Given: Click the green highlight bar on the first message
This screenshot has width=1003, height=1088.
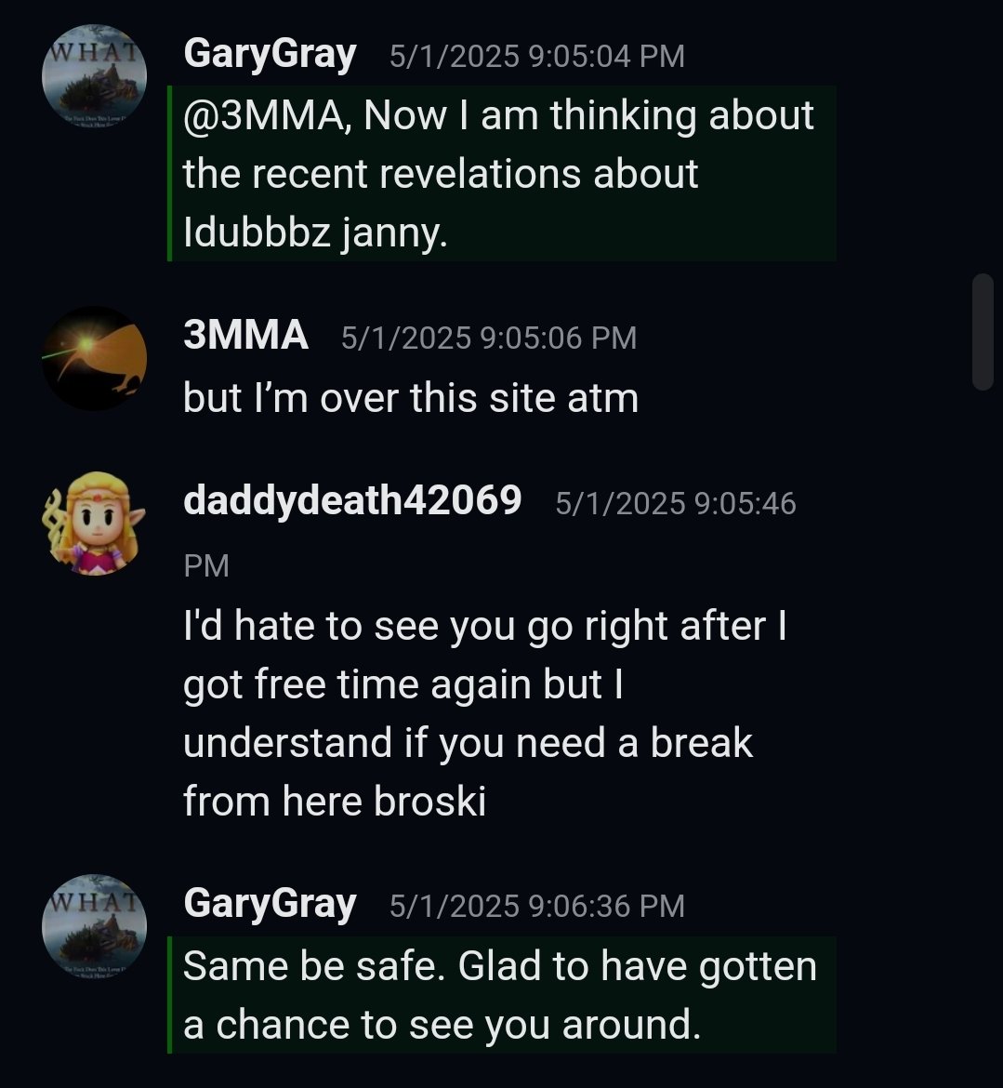Looking at the screenshot, I should (170, 174).
